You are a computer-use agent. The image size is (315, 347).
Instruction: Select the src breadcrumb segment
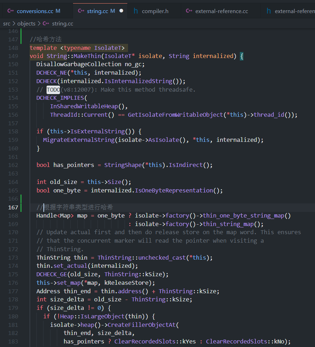tap(7, 23)
